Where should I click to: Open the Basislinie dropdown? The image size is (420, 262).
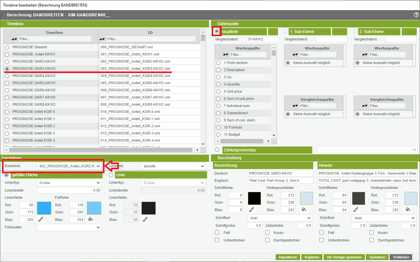point(69,166)
